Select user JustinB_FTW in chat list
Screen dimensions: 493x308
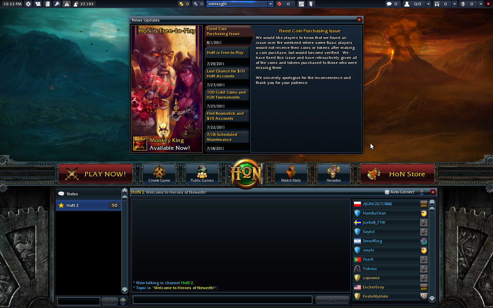tap(390, 223)
